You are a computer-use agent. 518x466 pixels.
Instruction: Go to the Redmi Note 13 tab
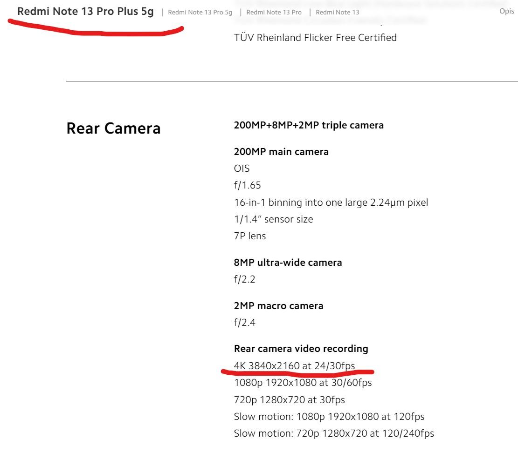pos(338,12)
